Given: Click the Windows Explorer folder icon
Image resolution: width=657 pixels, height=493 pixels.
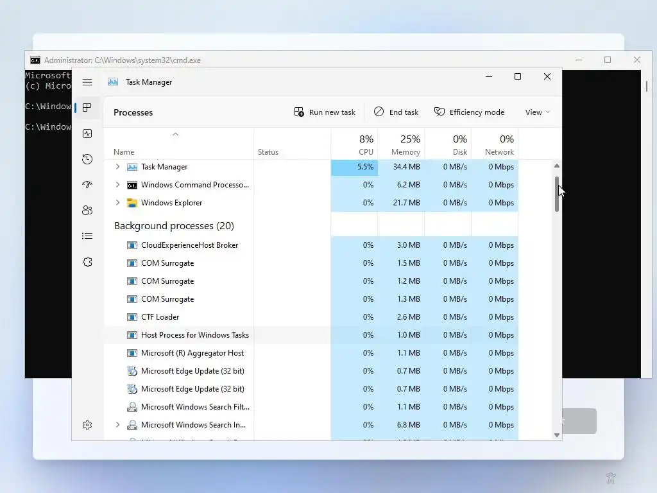Looking at the screenshot, I should pyautogui.click(x=132, y=203).
